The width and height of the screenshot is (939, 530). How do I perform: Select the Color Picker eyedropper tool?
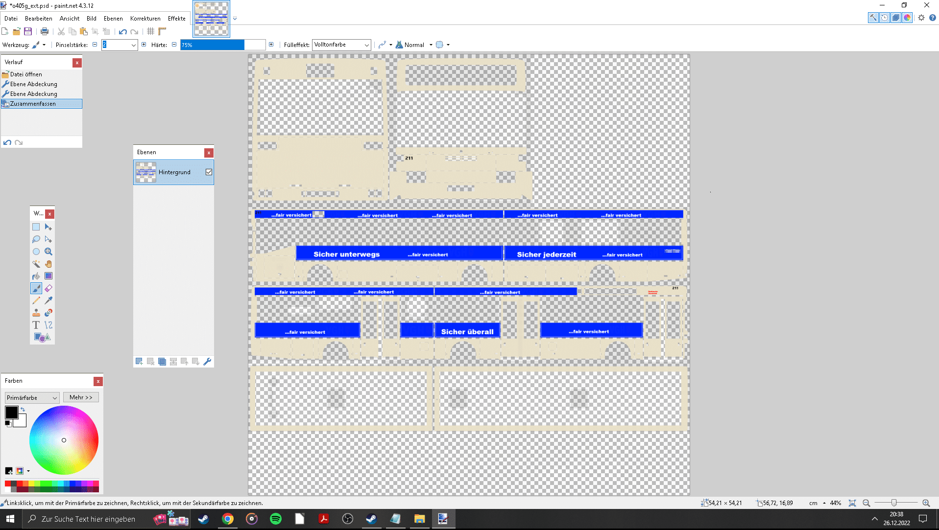[48, 300]
